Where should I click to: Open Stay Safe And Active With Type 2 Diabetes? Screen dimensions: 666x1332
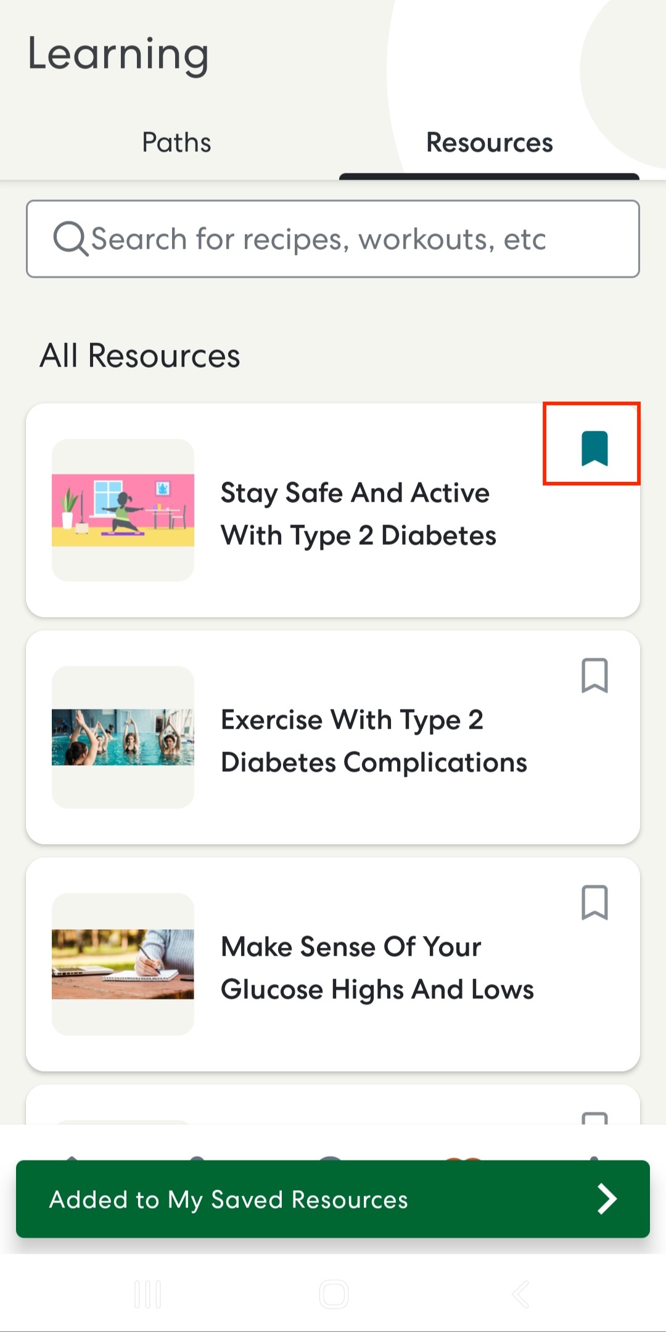point(358,514)
